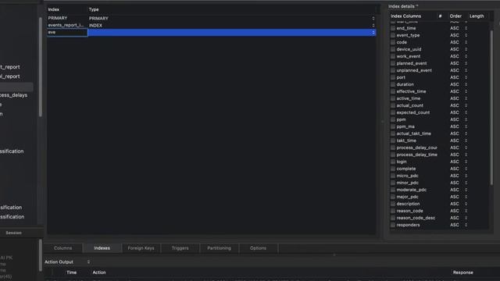The height and width of the screenshot is (281, 500).
Task: Enable the ppm column checkbox
Action: [393, 119]
